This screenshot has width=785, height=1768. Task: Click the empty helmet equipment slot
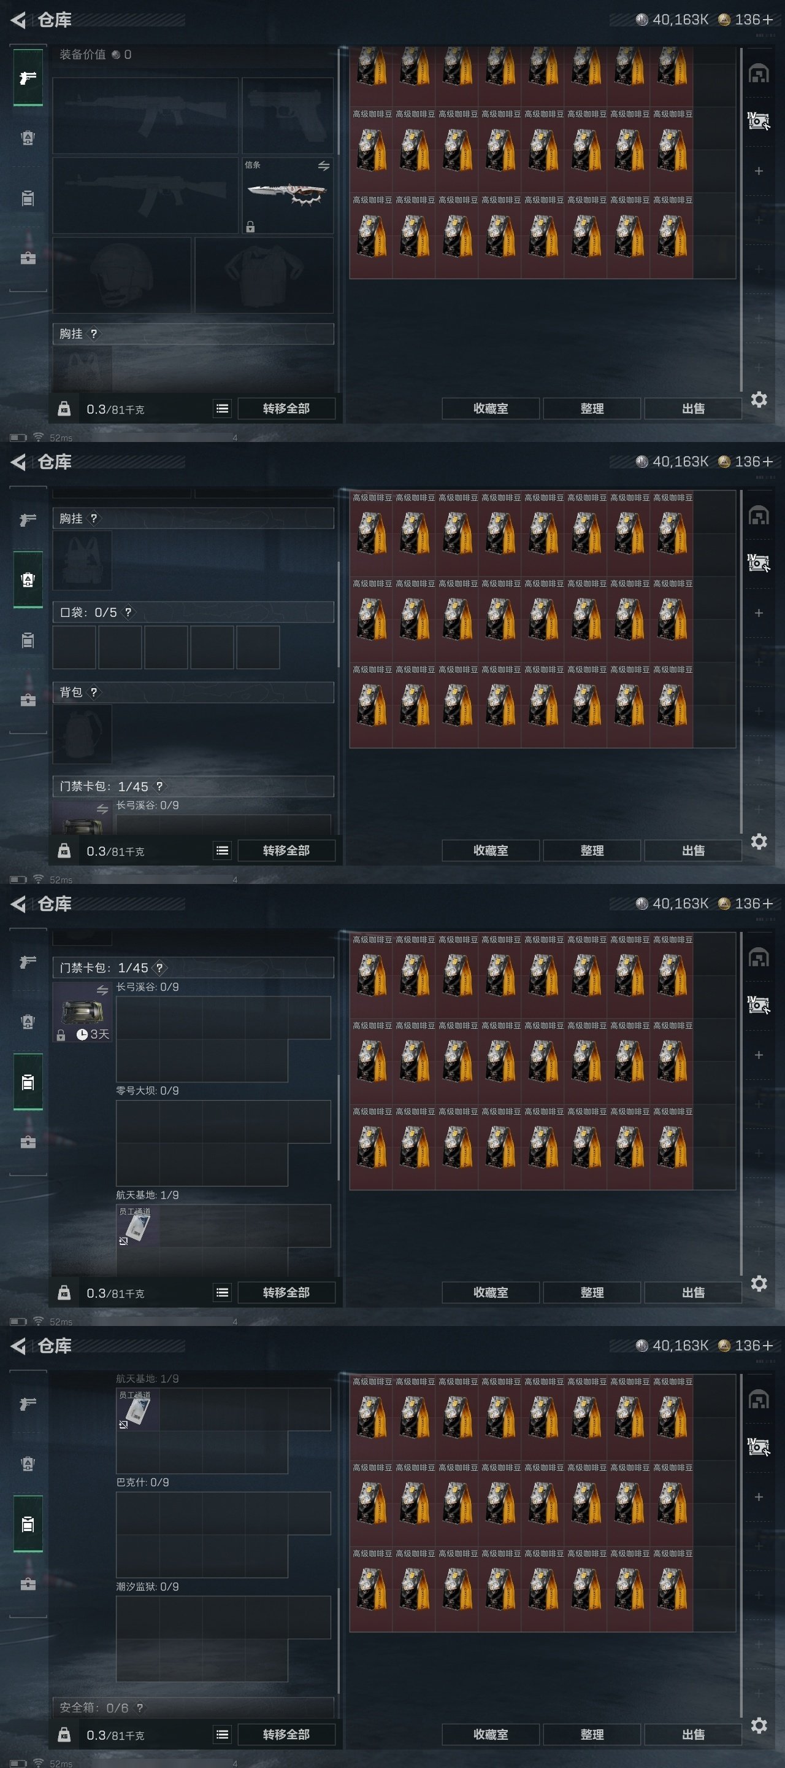(122, 275)
